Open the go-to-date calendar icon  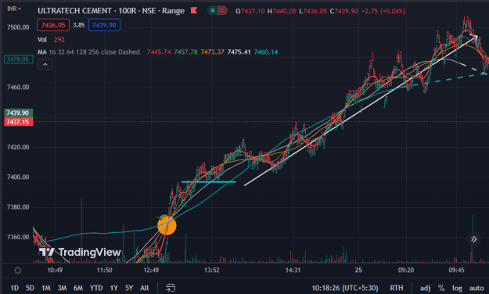coord(171,288)
